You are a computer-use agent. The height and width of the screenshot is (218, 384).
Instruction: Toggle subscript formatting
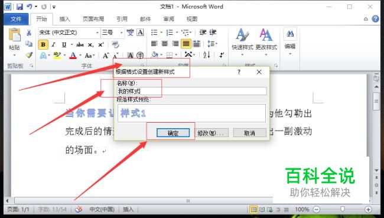[90, 45]
